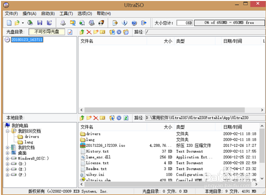
Task: Click Up arrow icon in disc directory toolbar
Action: click(x=82, y=32)
